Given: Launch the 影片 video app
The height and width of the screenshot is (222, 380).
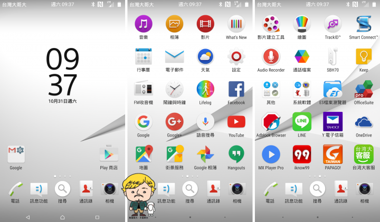Looking at the screenshot, I should coord(205,24).
